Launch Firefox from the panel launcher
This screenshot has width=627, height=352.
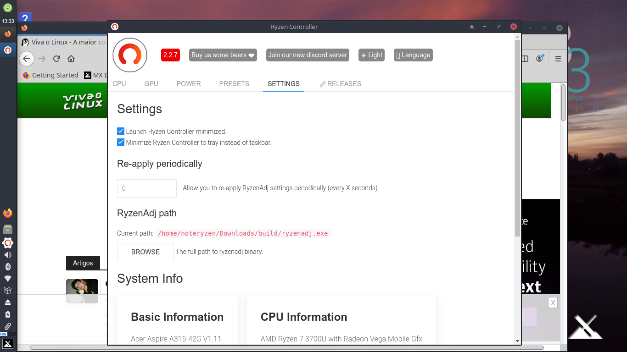[x=8, y=213]
